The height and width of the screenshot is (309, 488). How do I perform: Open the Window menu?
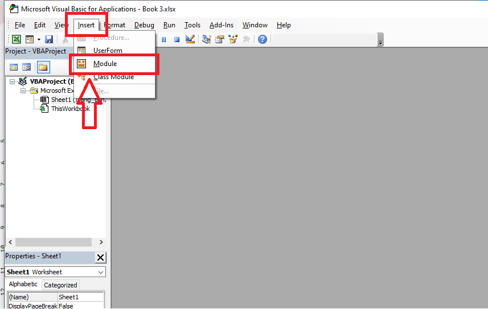pos(255,25)
